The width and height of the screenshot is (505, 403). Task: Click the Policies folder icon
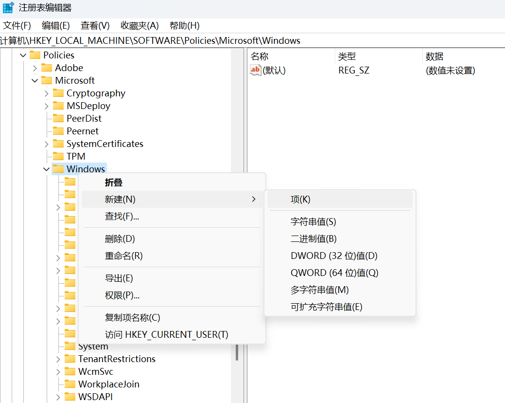(35, 55)
